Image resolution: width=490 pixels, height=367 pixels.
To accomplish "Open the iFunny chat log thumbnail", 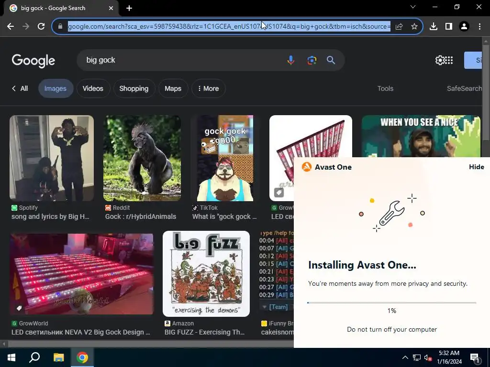I will [276, 274].
